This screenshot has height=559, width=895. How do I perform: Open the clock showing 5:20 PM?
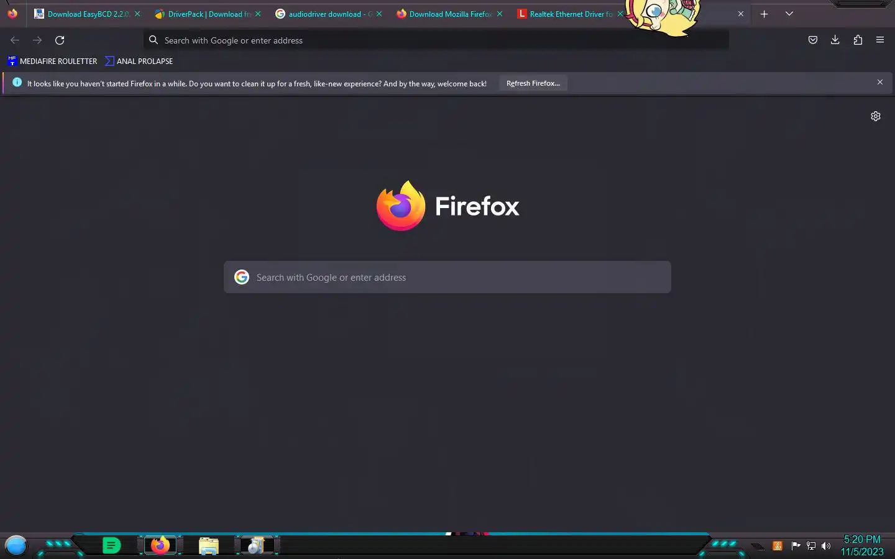pyautogui.click(x=862, y=545)
